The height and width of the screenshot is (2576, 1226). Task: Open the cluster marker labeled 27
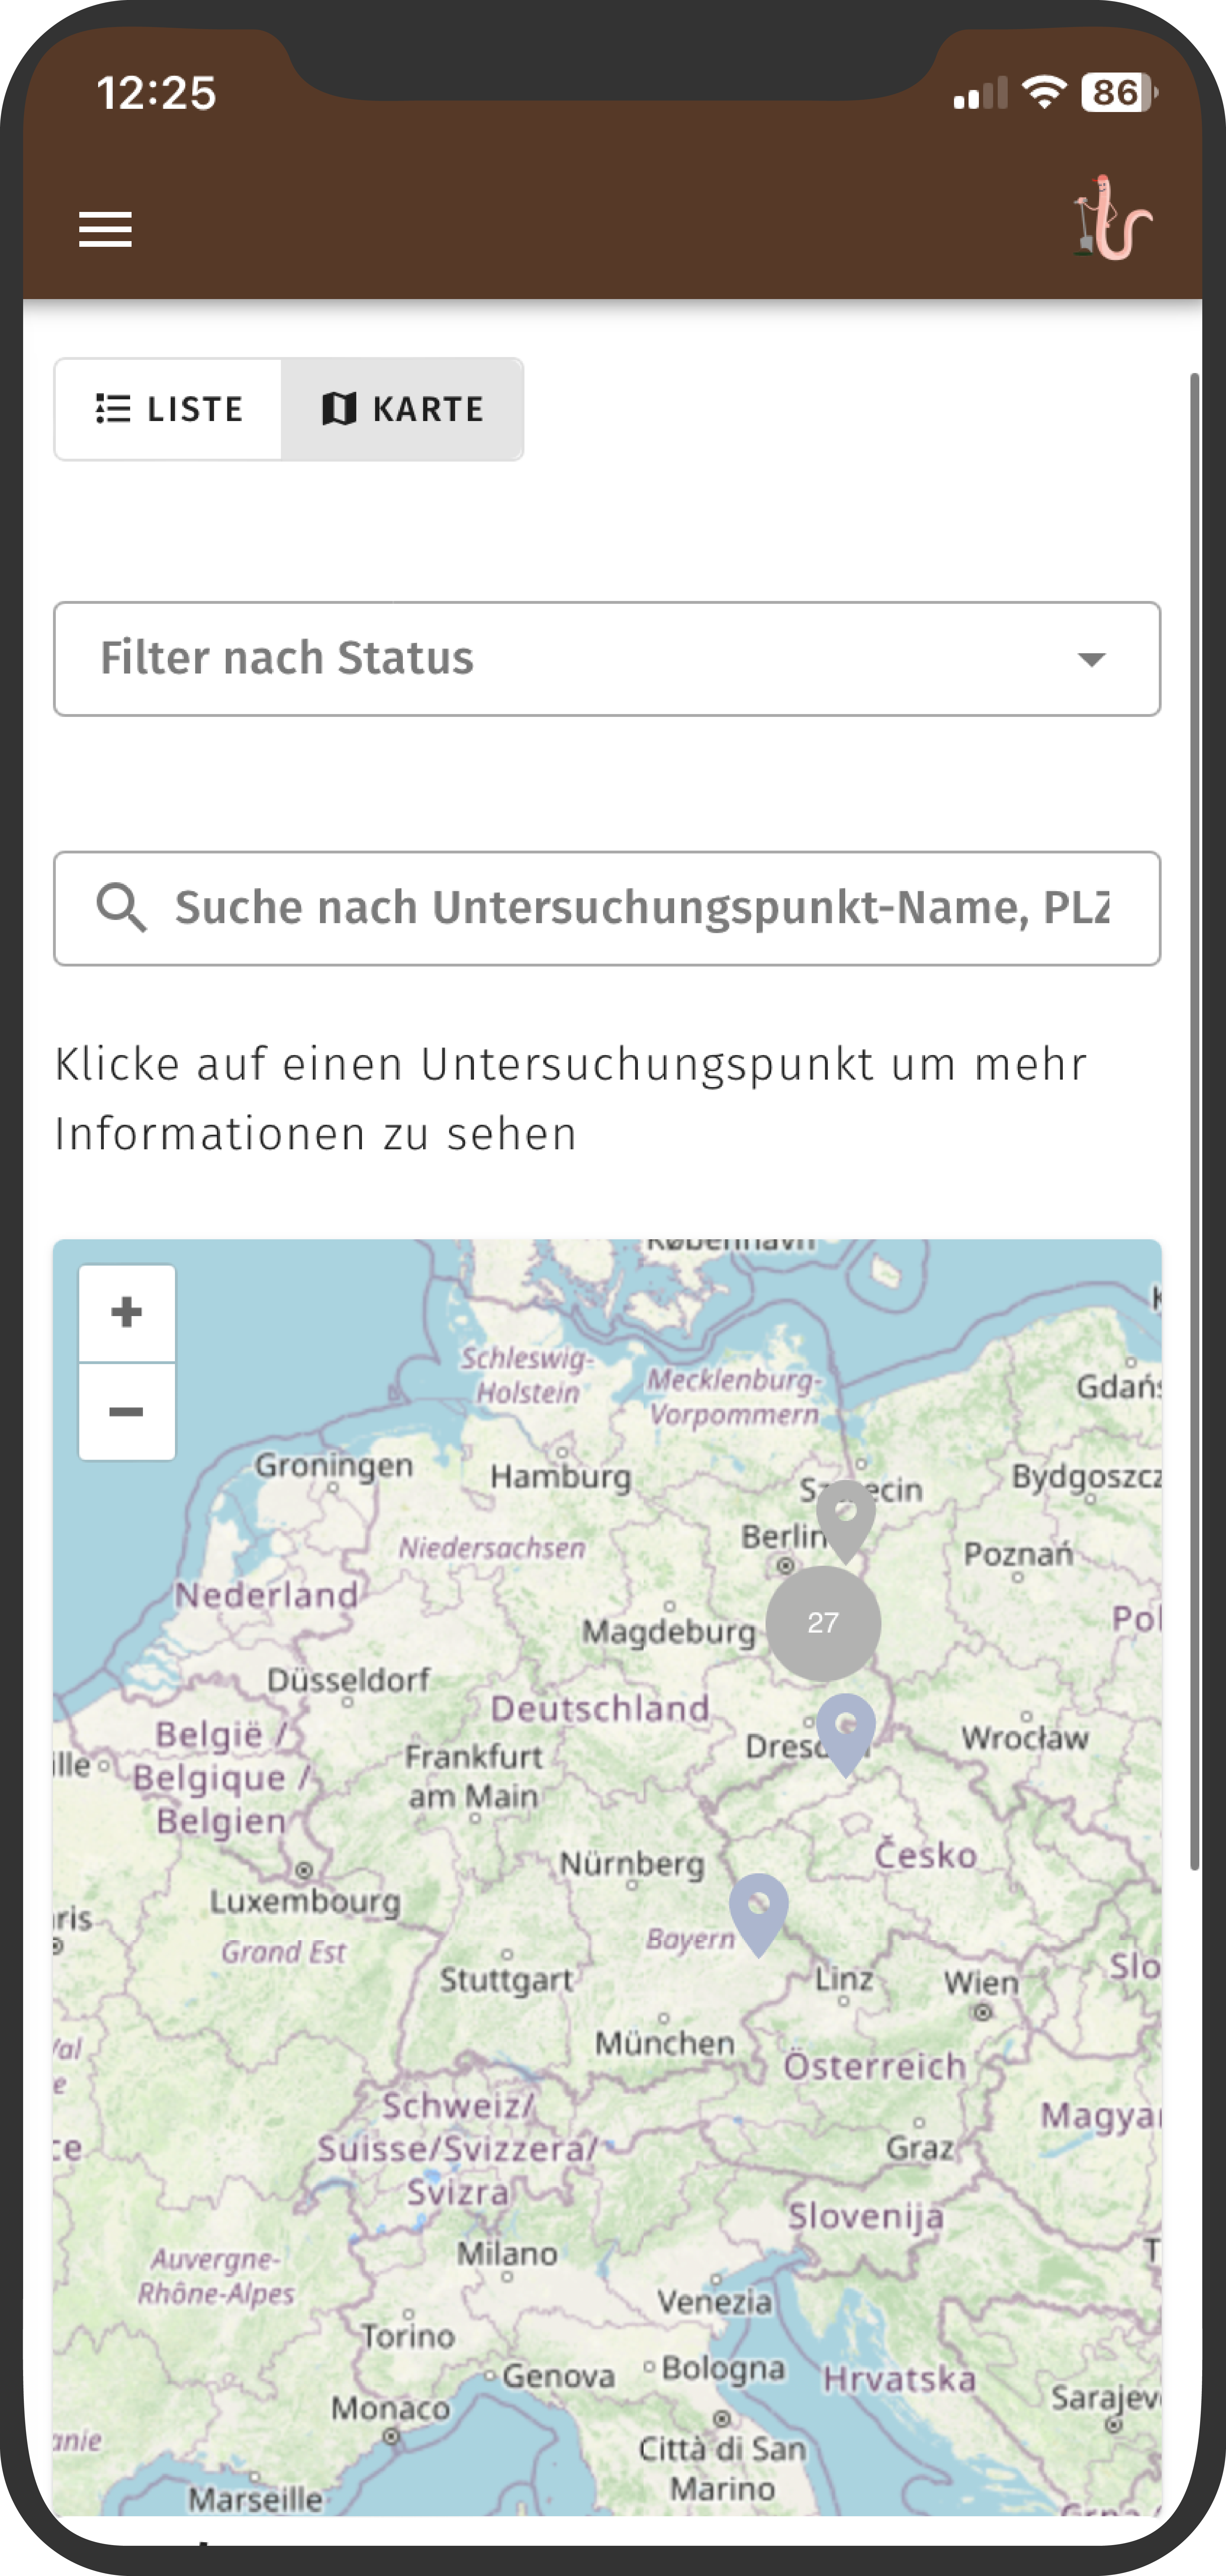tap(823, 1623)
